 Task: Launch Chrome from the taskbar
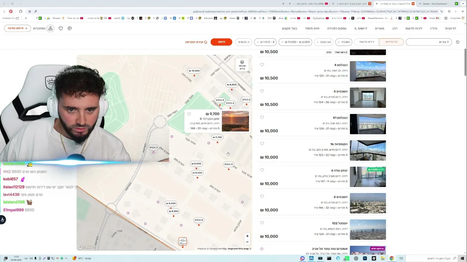click(391, 258)
